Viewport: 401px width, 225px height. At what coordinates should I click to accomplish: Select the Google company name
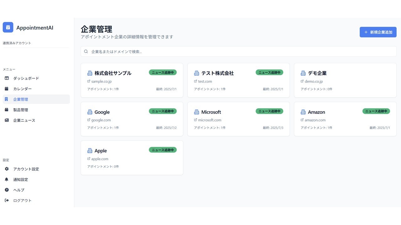click(102, 112)
